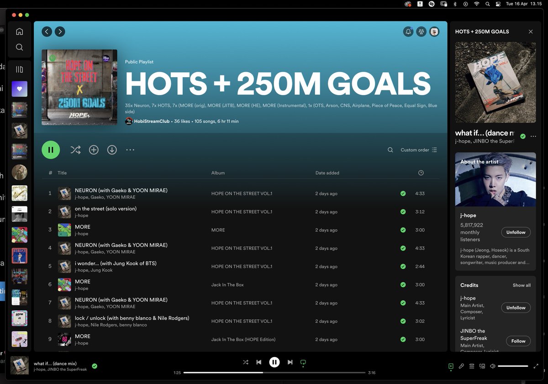Screen dimensions: 548x384
Task: Open album link HOPE ON THE STREET VOL.1 in row 2
Action: pyautogui.click(x=242, y=212)
